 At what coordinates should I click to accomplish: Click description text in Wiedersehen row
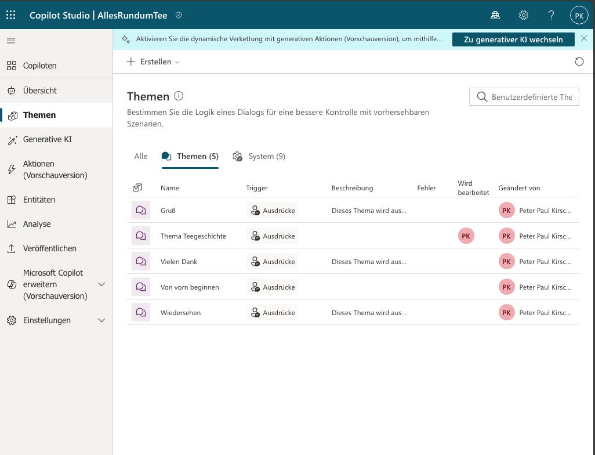[369, 313]
